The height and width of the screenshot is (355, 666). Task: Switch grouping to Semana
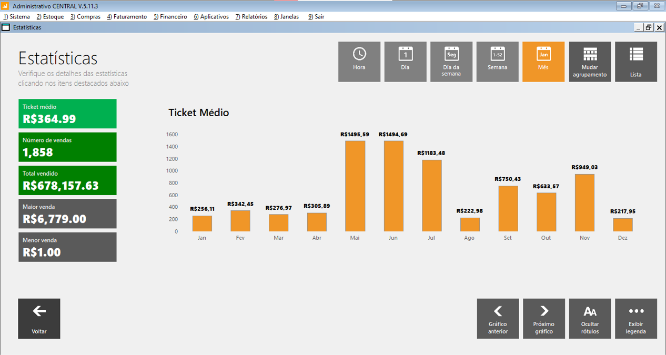(x=497, y=62)
